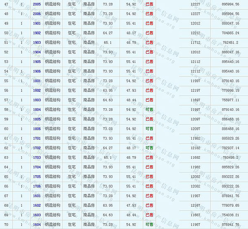View room 1802 link
The width and height of the screenshot is (248, 229).
(37, 90)
